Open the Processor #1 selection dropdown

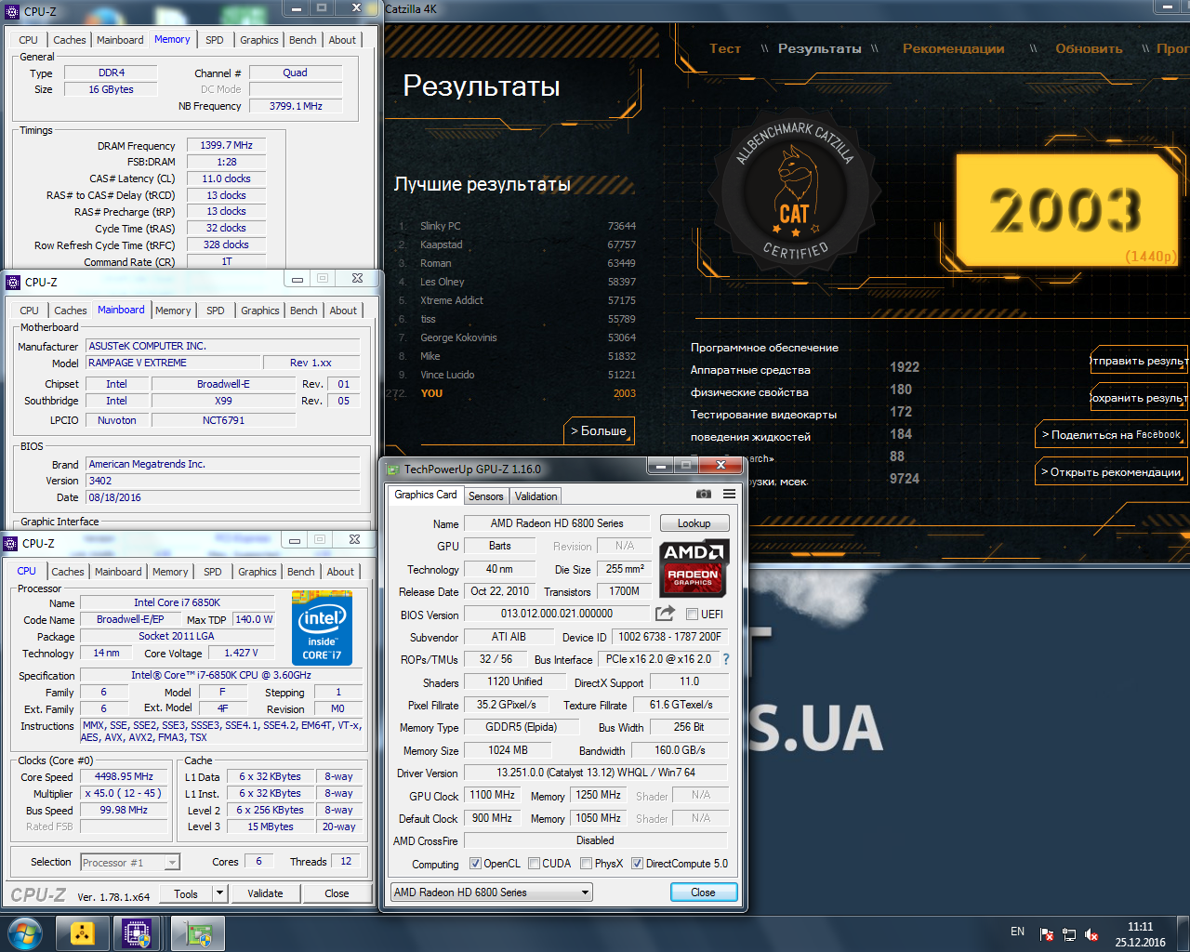coord(130,863)
